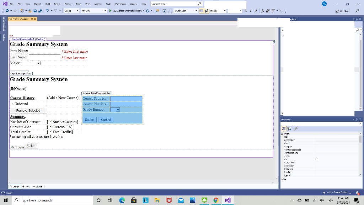Open the Toolbox side tab
364x205 pixels.
coord(4,37)
